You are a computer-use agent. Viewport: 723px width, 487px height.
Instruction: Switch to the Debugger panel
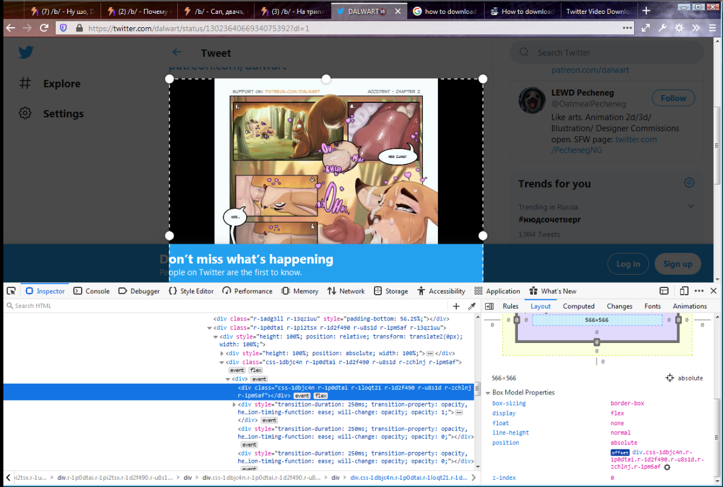point(139,291)
